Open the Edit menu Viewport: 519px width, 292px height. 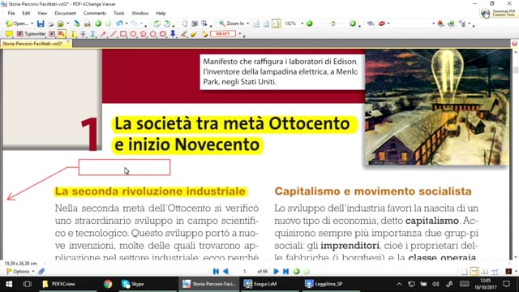pos(26,13)
